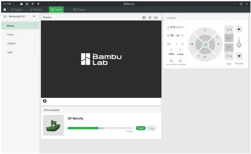Expand HMS row chevron
Viewport: 251px width, 154px height.
tap(35, 52)
